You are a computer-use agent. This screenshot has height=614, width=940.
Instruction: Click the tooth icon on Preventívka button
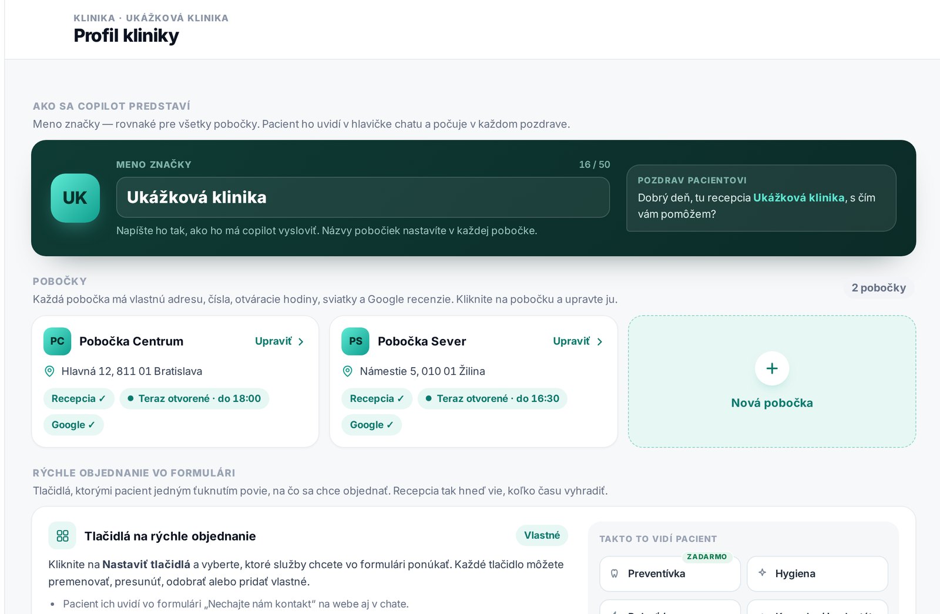615,573
